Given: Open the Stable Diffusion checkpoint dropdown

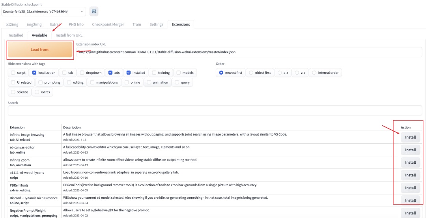Looking at the screenshot, I should pyautogui.click(x=43, y=11).
